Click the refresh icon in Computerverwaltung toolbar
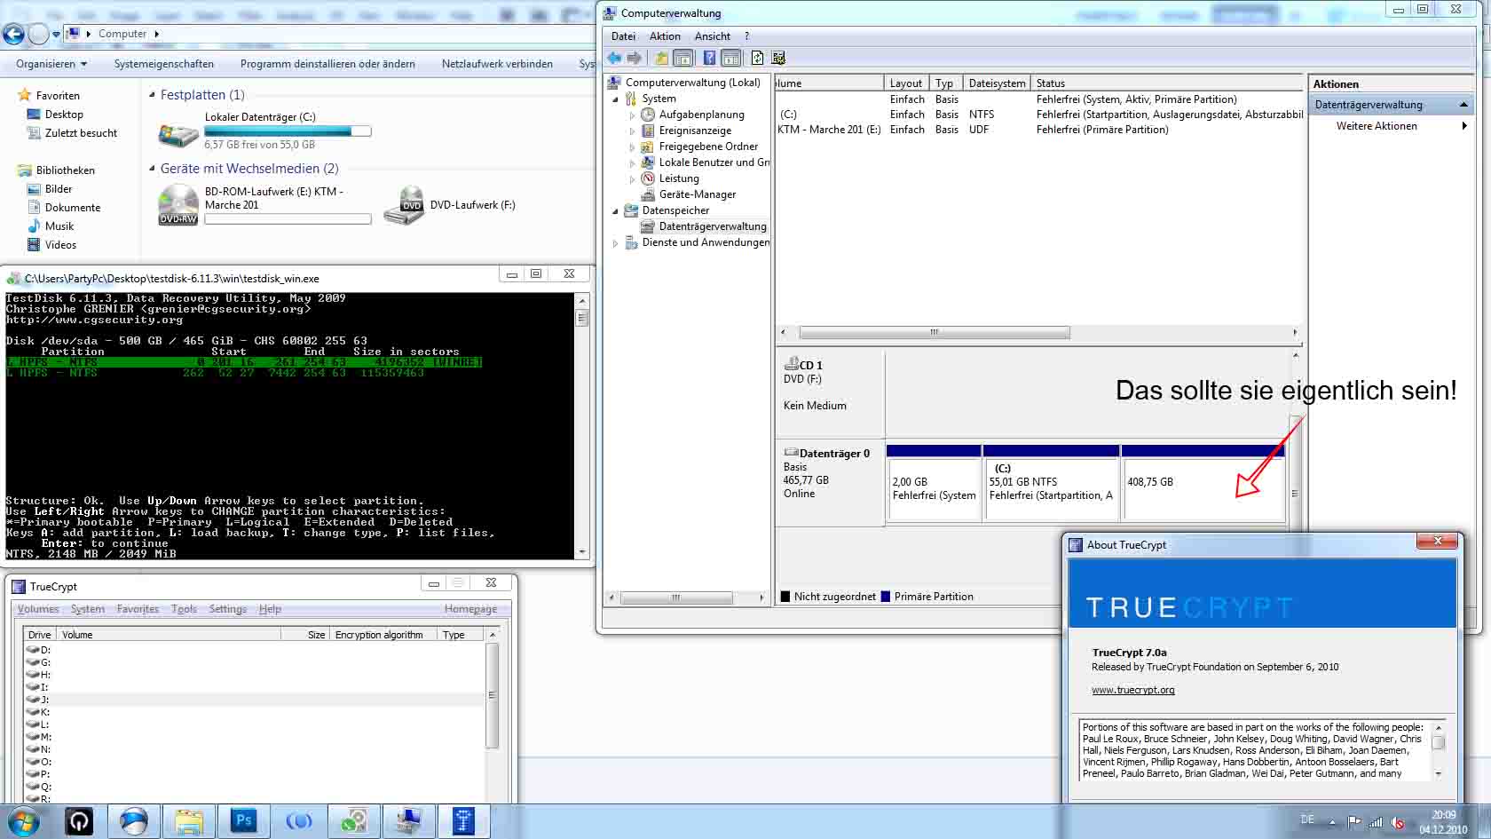The image size is (1491, 839). pyautogui.click(x=757, y=58)
